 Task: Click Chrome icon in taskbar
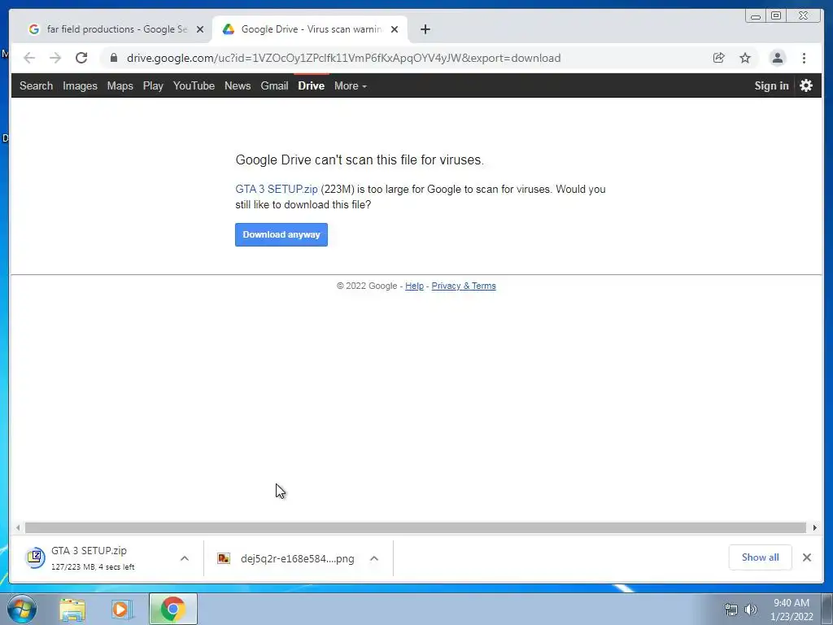coord(172,609)
